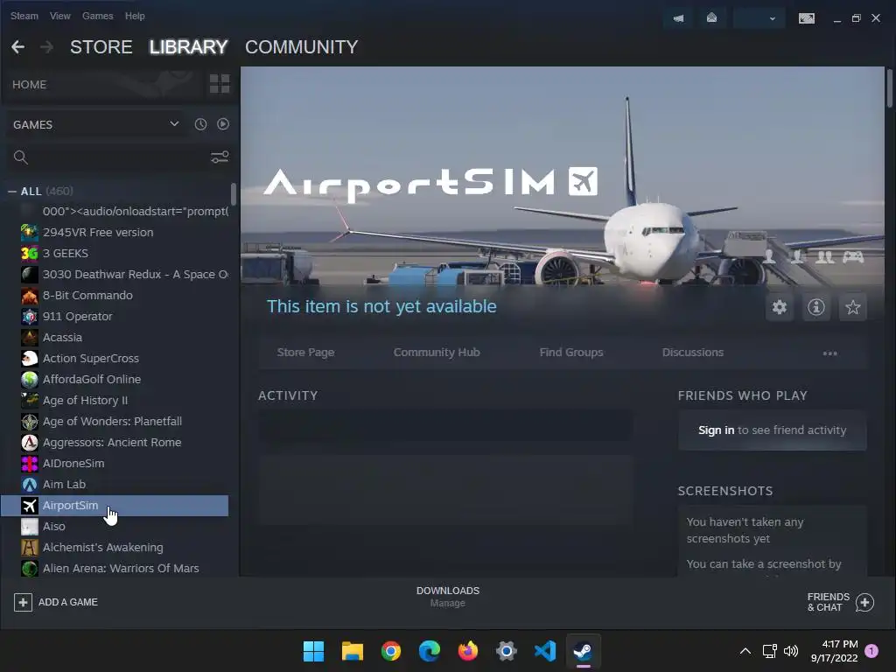Click the main page scrollbar

(x=889, y=87)
